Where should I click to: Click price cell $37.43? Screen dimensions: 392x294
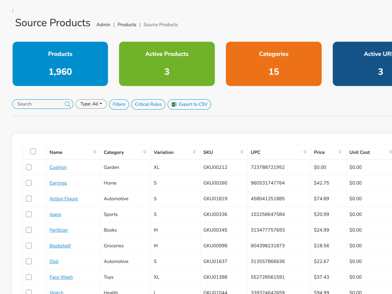click(x=321, y=277)
